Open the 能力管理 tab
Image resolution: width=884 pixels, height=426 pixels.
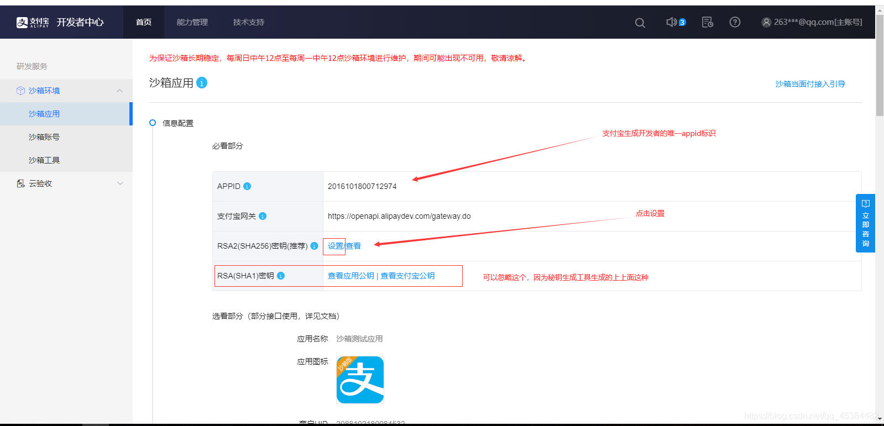192,22
